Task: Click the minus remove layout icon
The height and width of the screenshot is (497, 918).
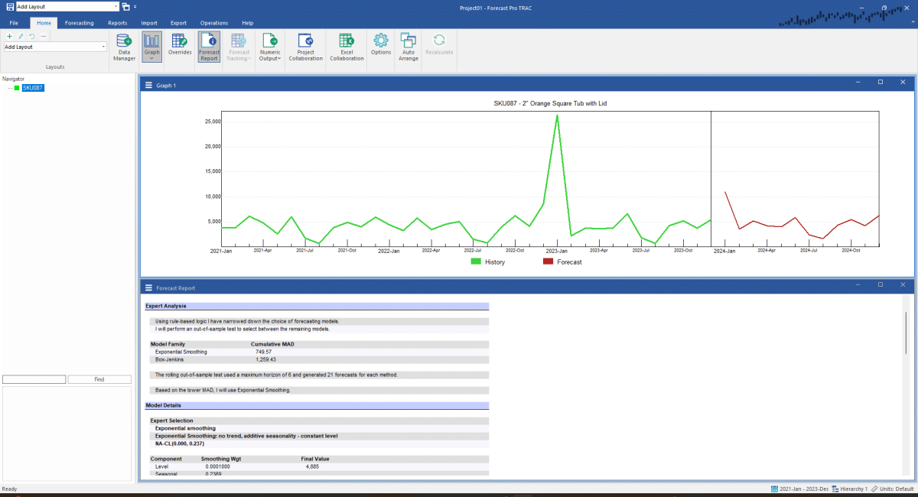Action: 44,36
